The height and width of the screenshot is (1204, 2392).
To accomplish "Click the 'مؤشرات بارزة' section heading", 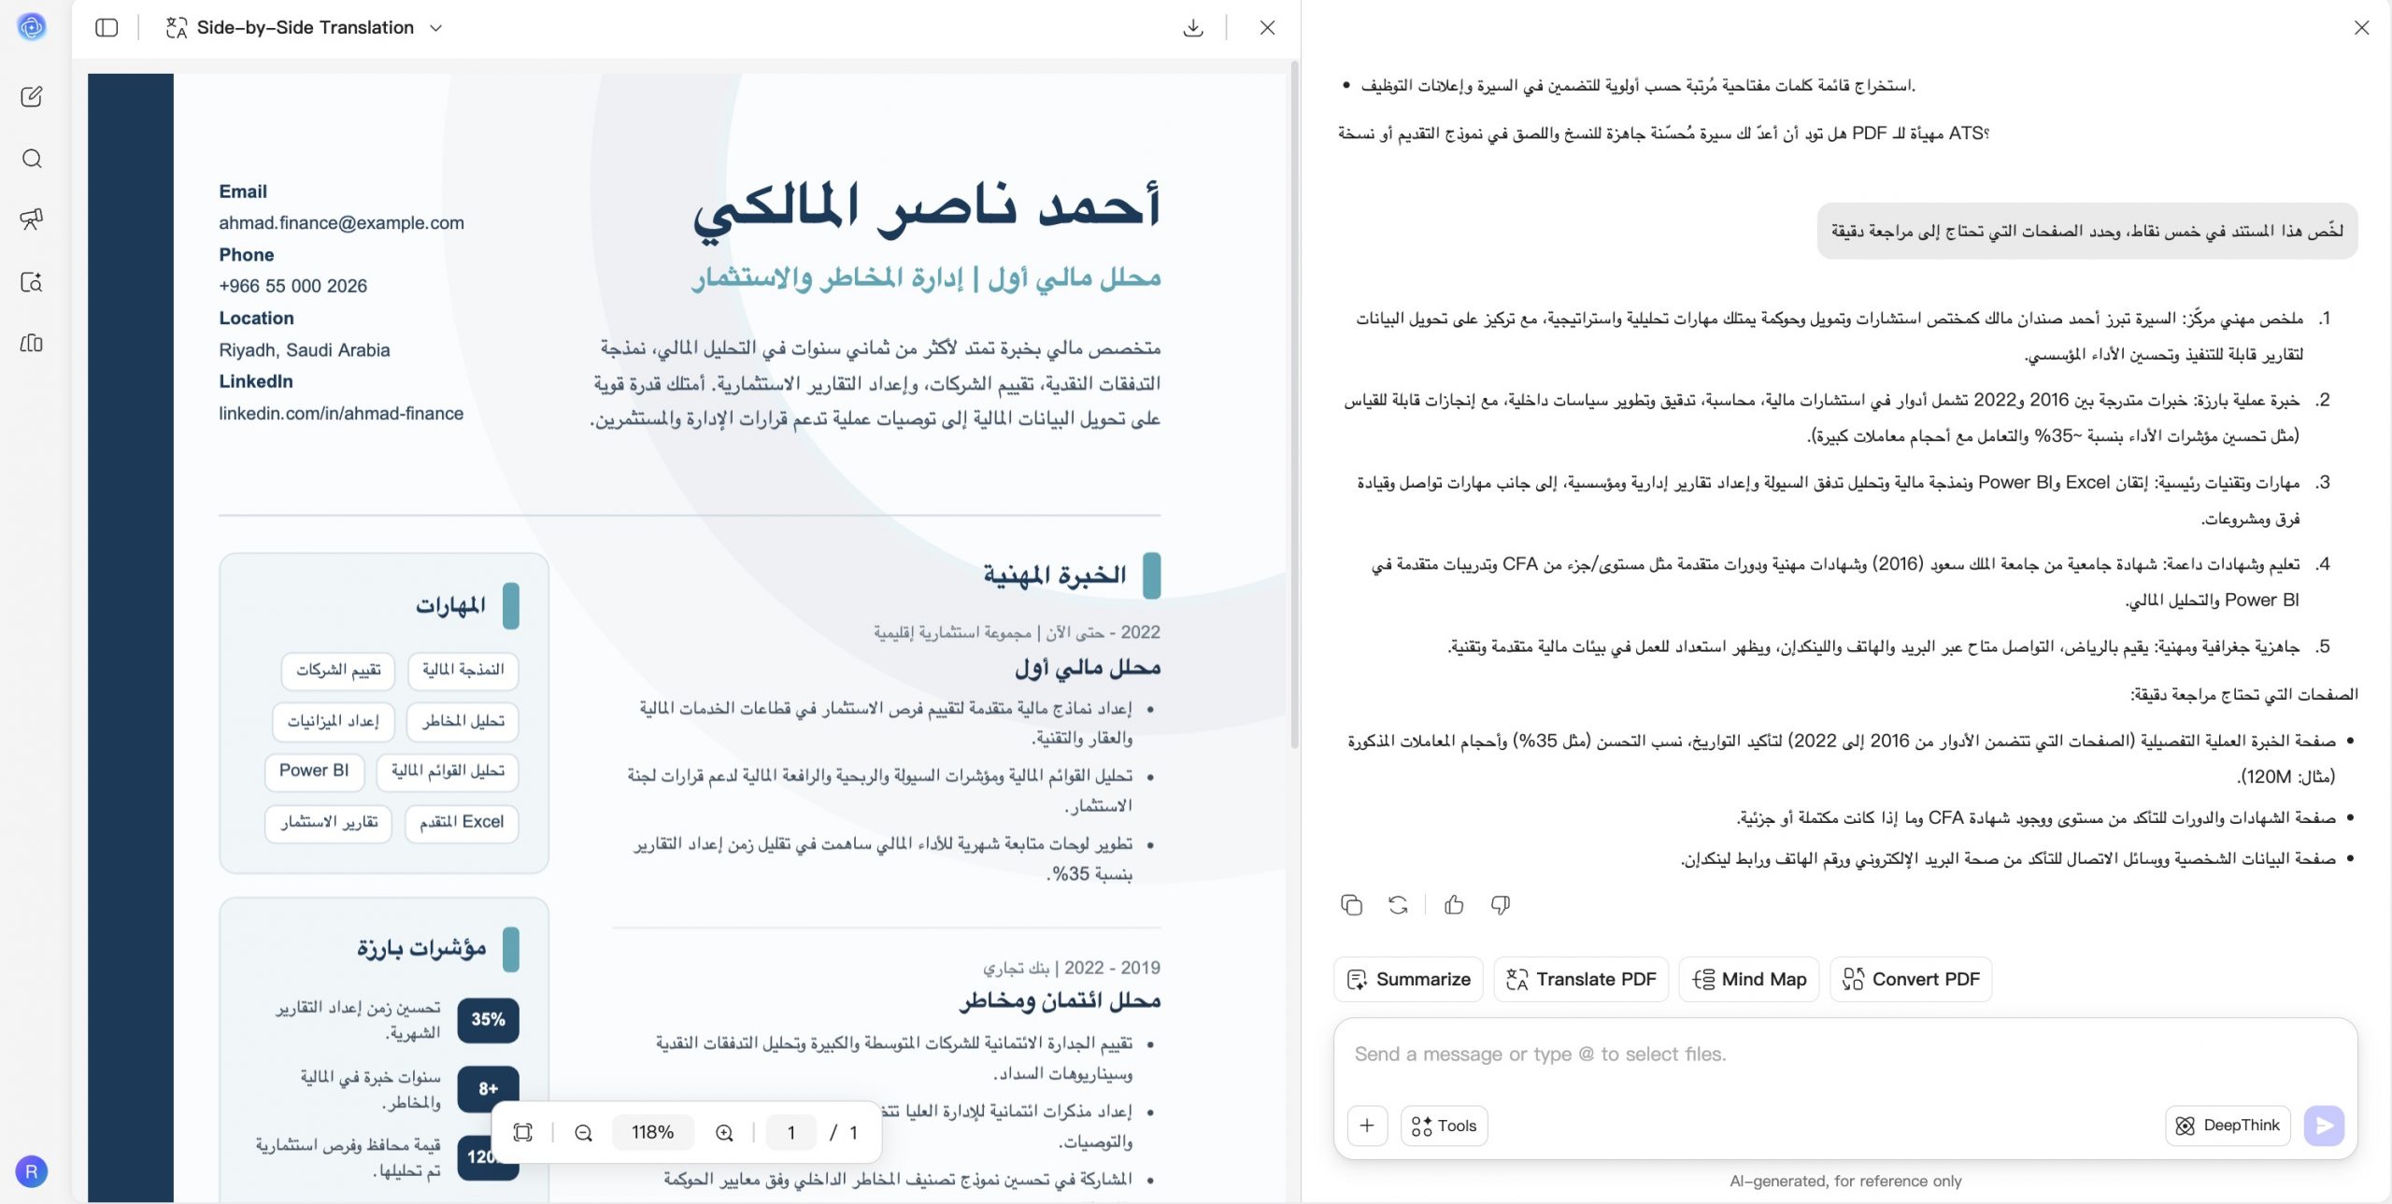I will [421, 949].
